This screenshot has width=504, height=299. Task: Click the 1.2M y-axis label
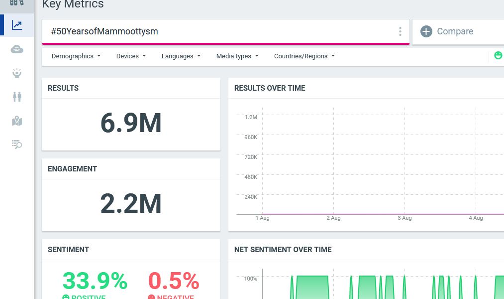[x=251, y=117]
